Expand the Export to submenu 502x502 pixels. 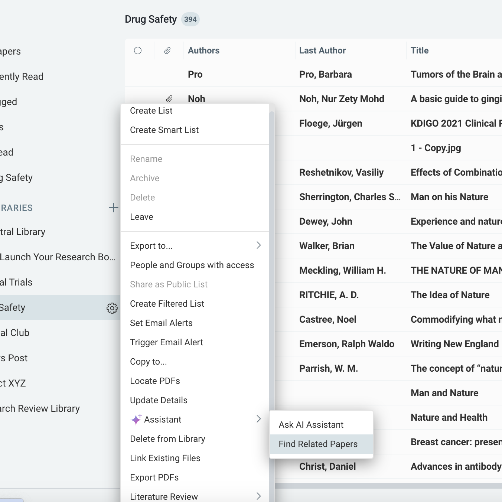(x=259, y=245)
